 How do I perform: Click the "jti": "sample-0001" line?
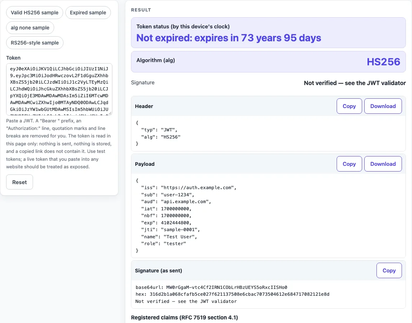point(170,230)
